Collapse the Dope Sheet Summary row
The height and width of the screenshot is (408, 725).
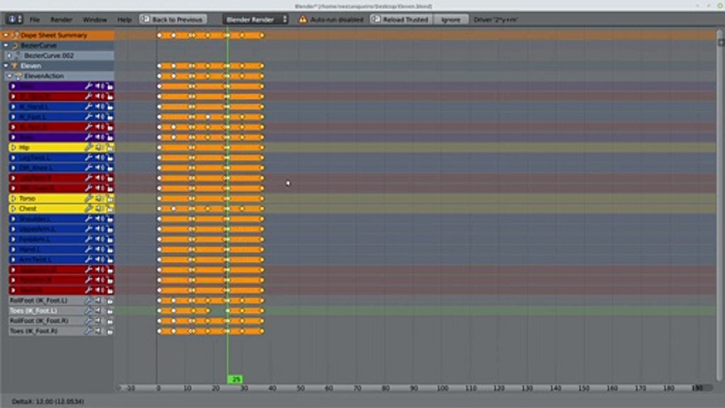pos(6,35)
